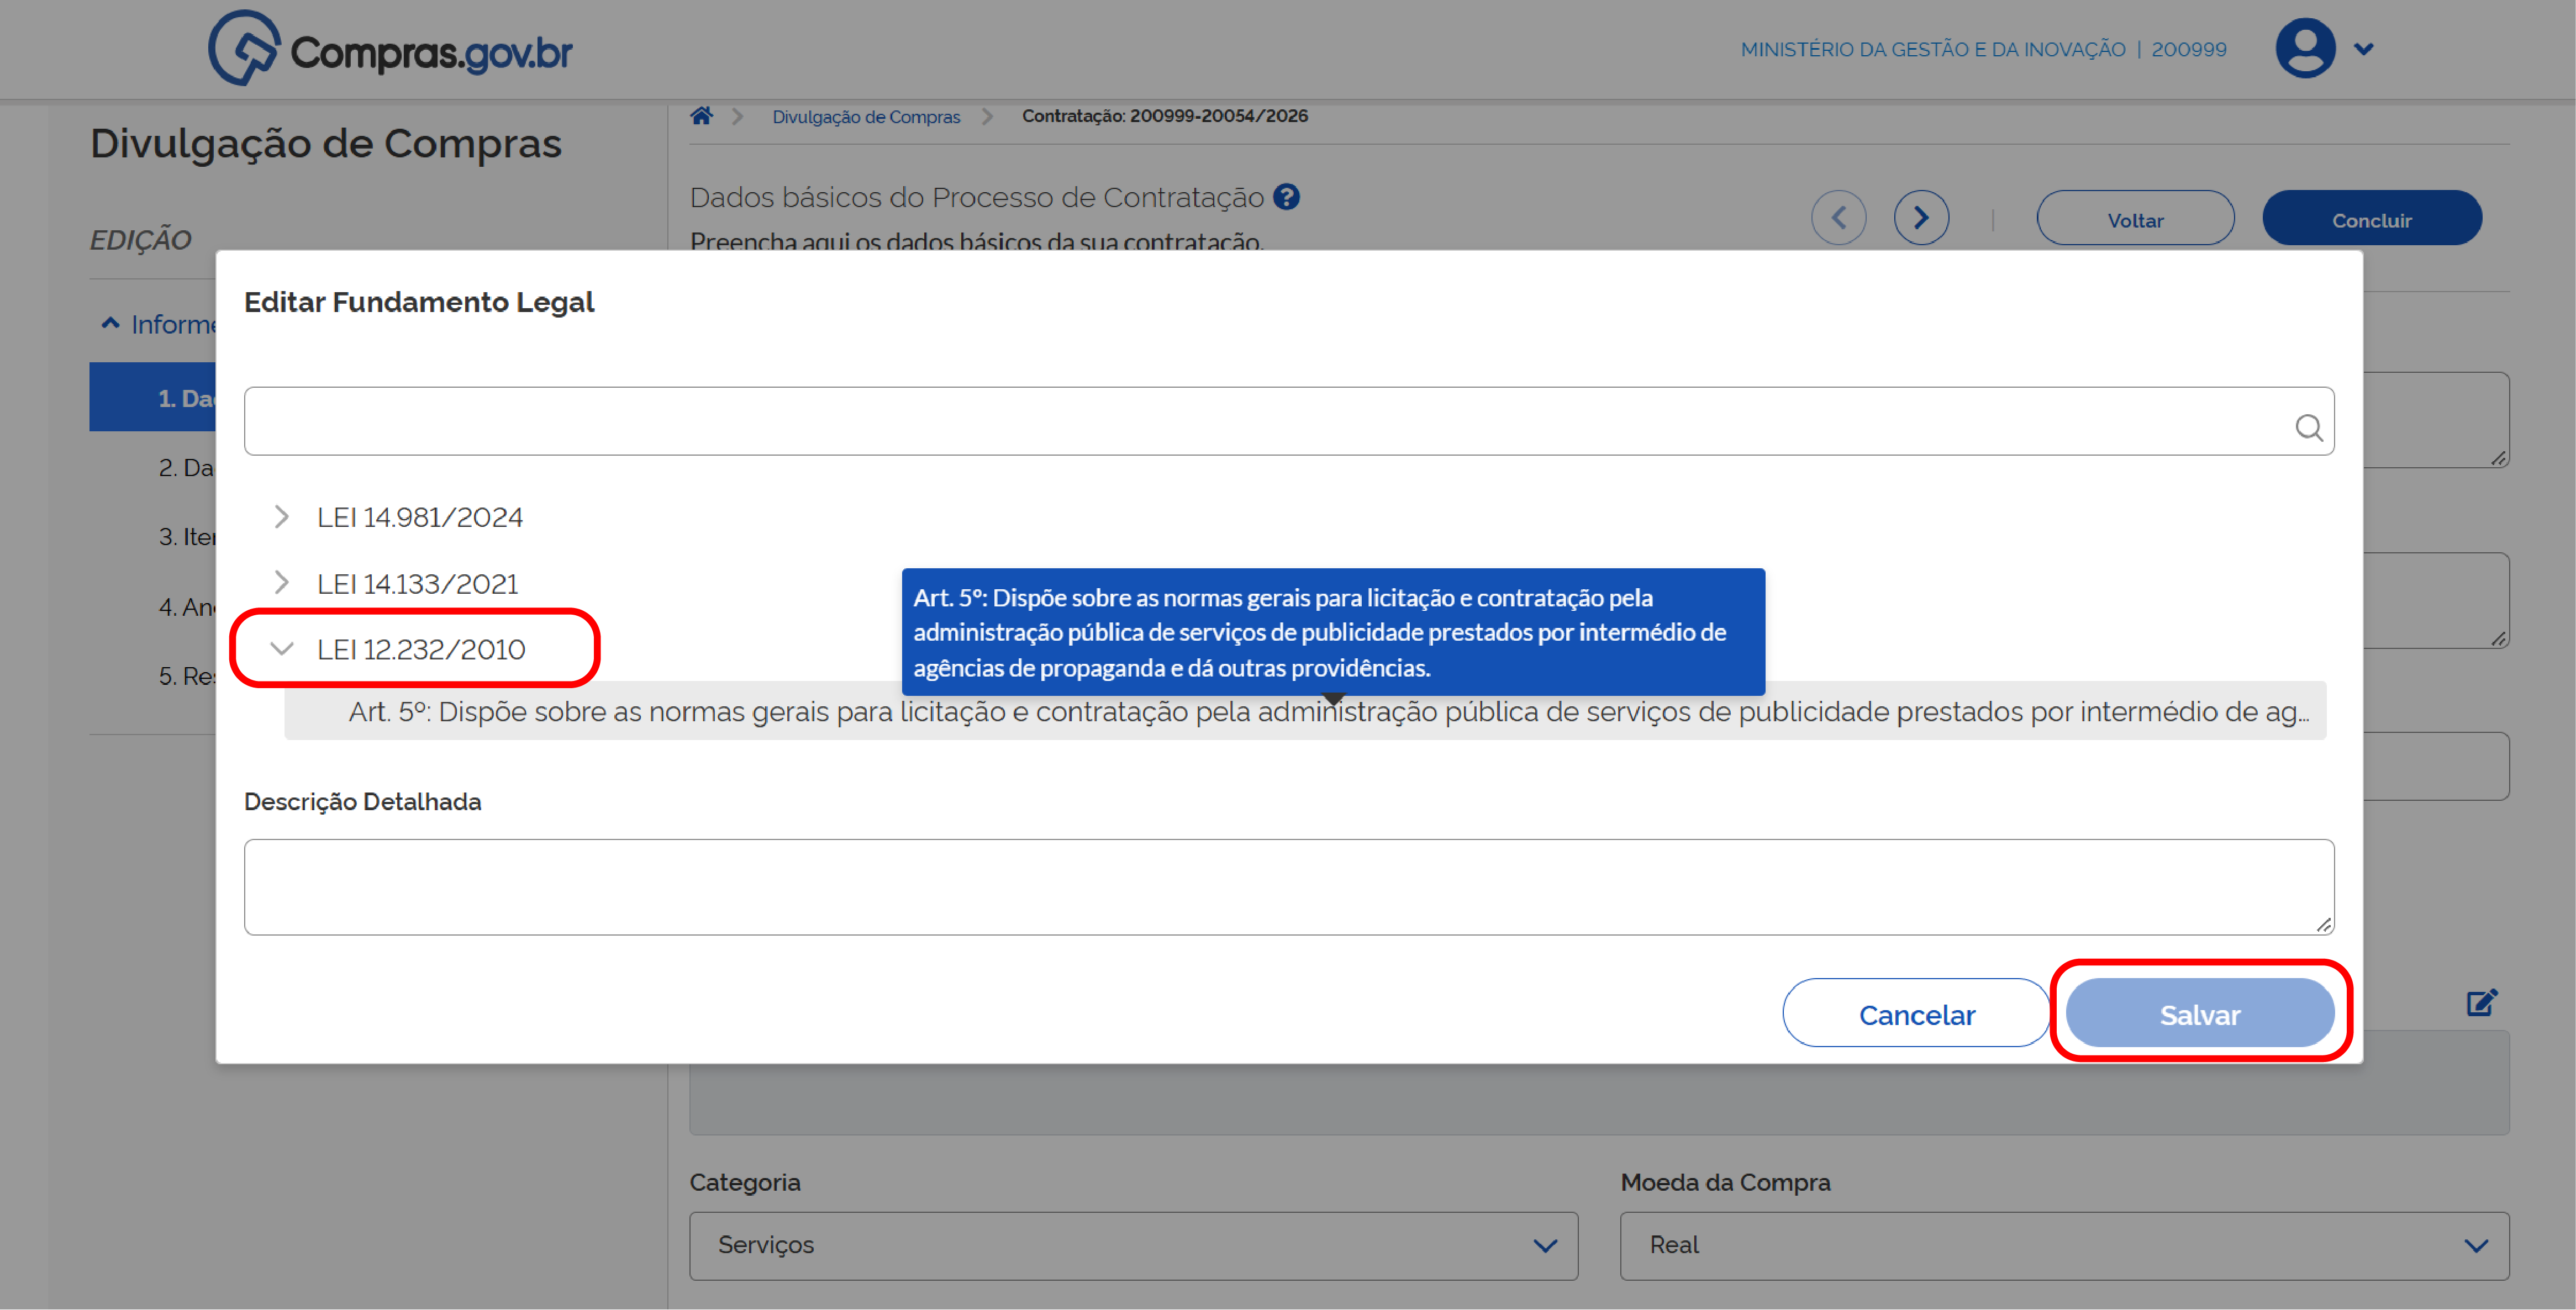Click the Concluir button

2371,219
